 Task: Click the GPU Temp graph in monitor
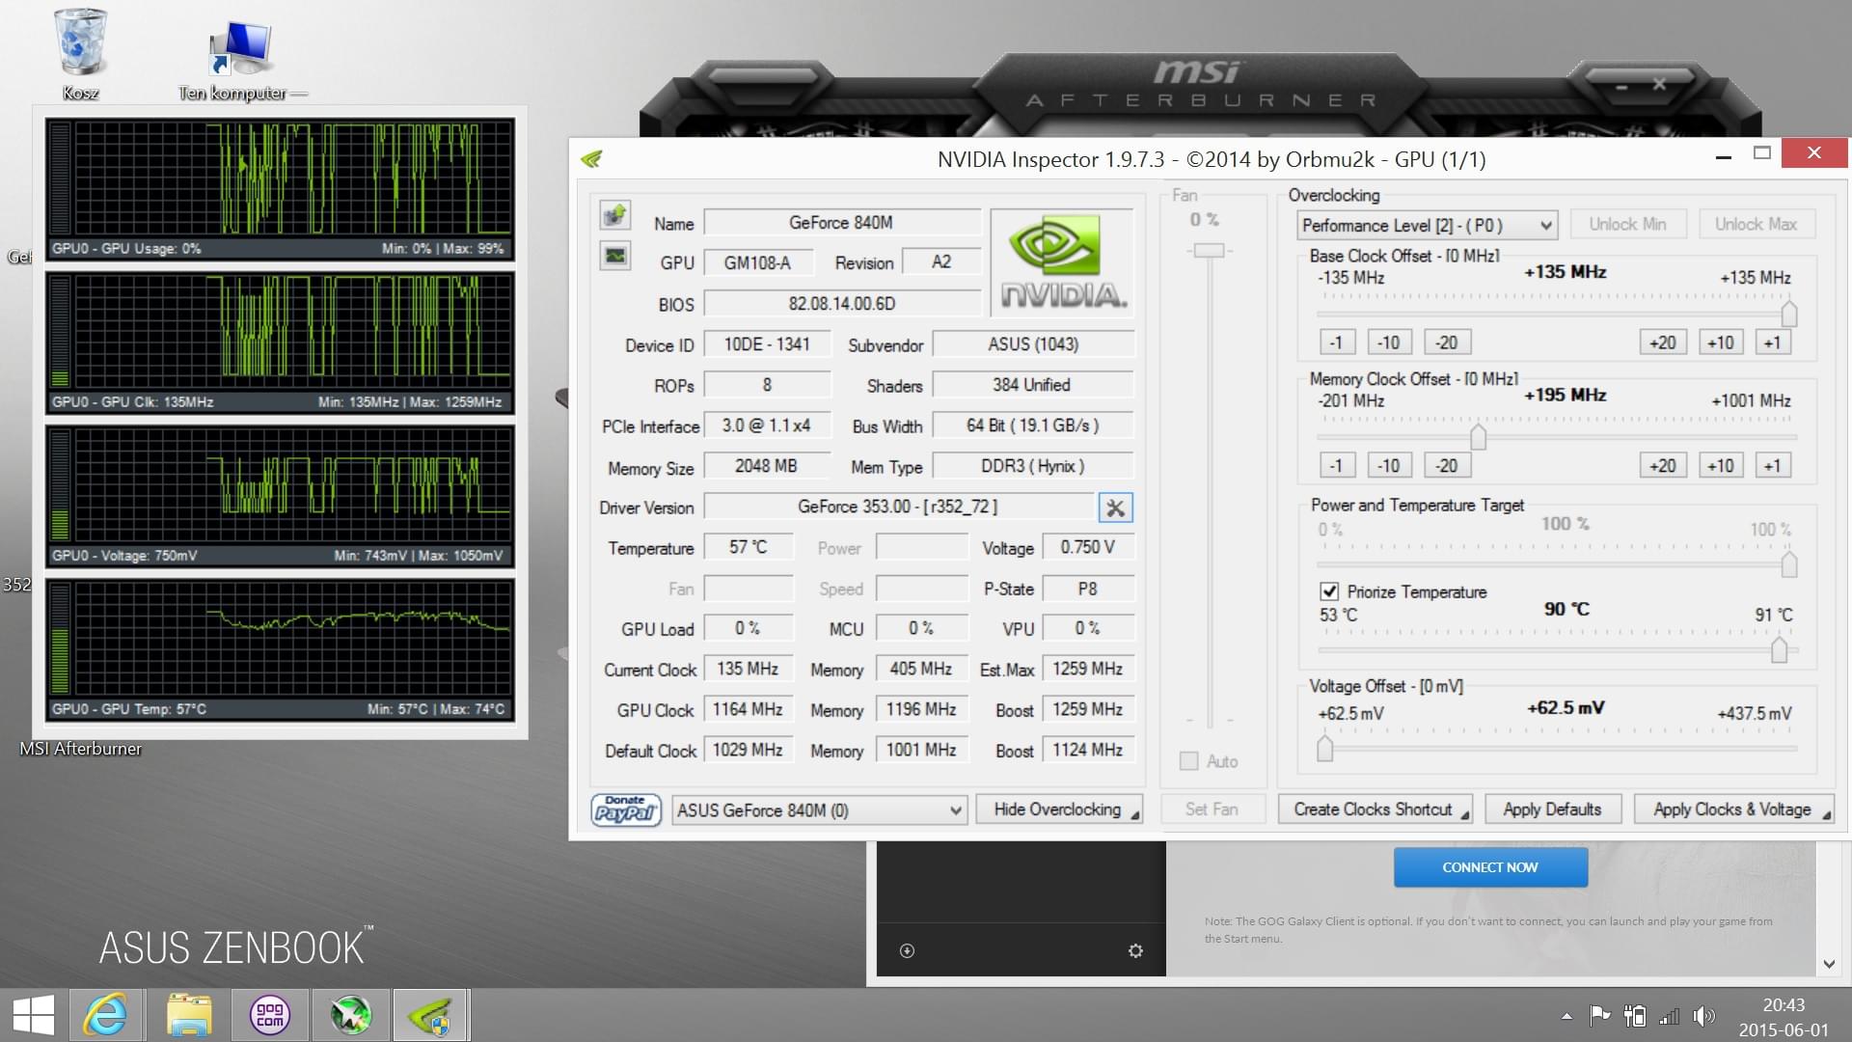281,649
